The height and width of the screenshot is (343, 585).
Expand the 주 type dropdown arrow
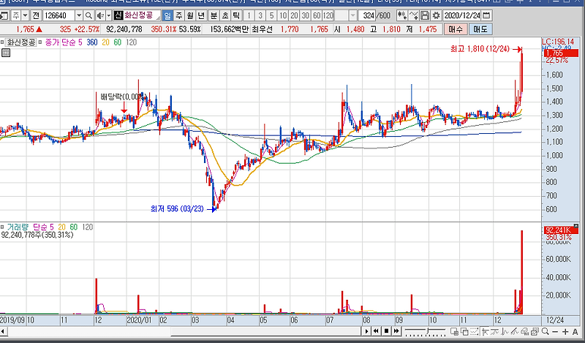pos(25,15)
